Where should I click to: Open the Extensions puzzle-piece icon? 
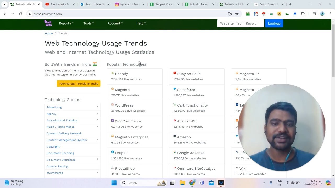[303, 14]
